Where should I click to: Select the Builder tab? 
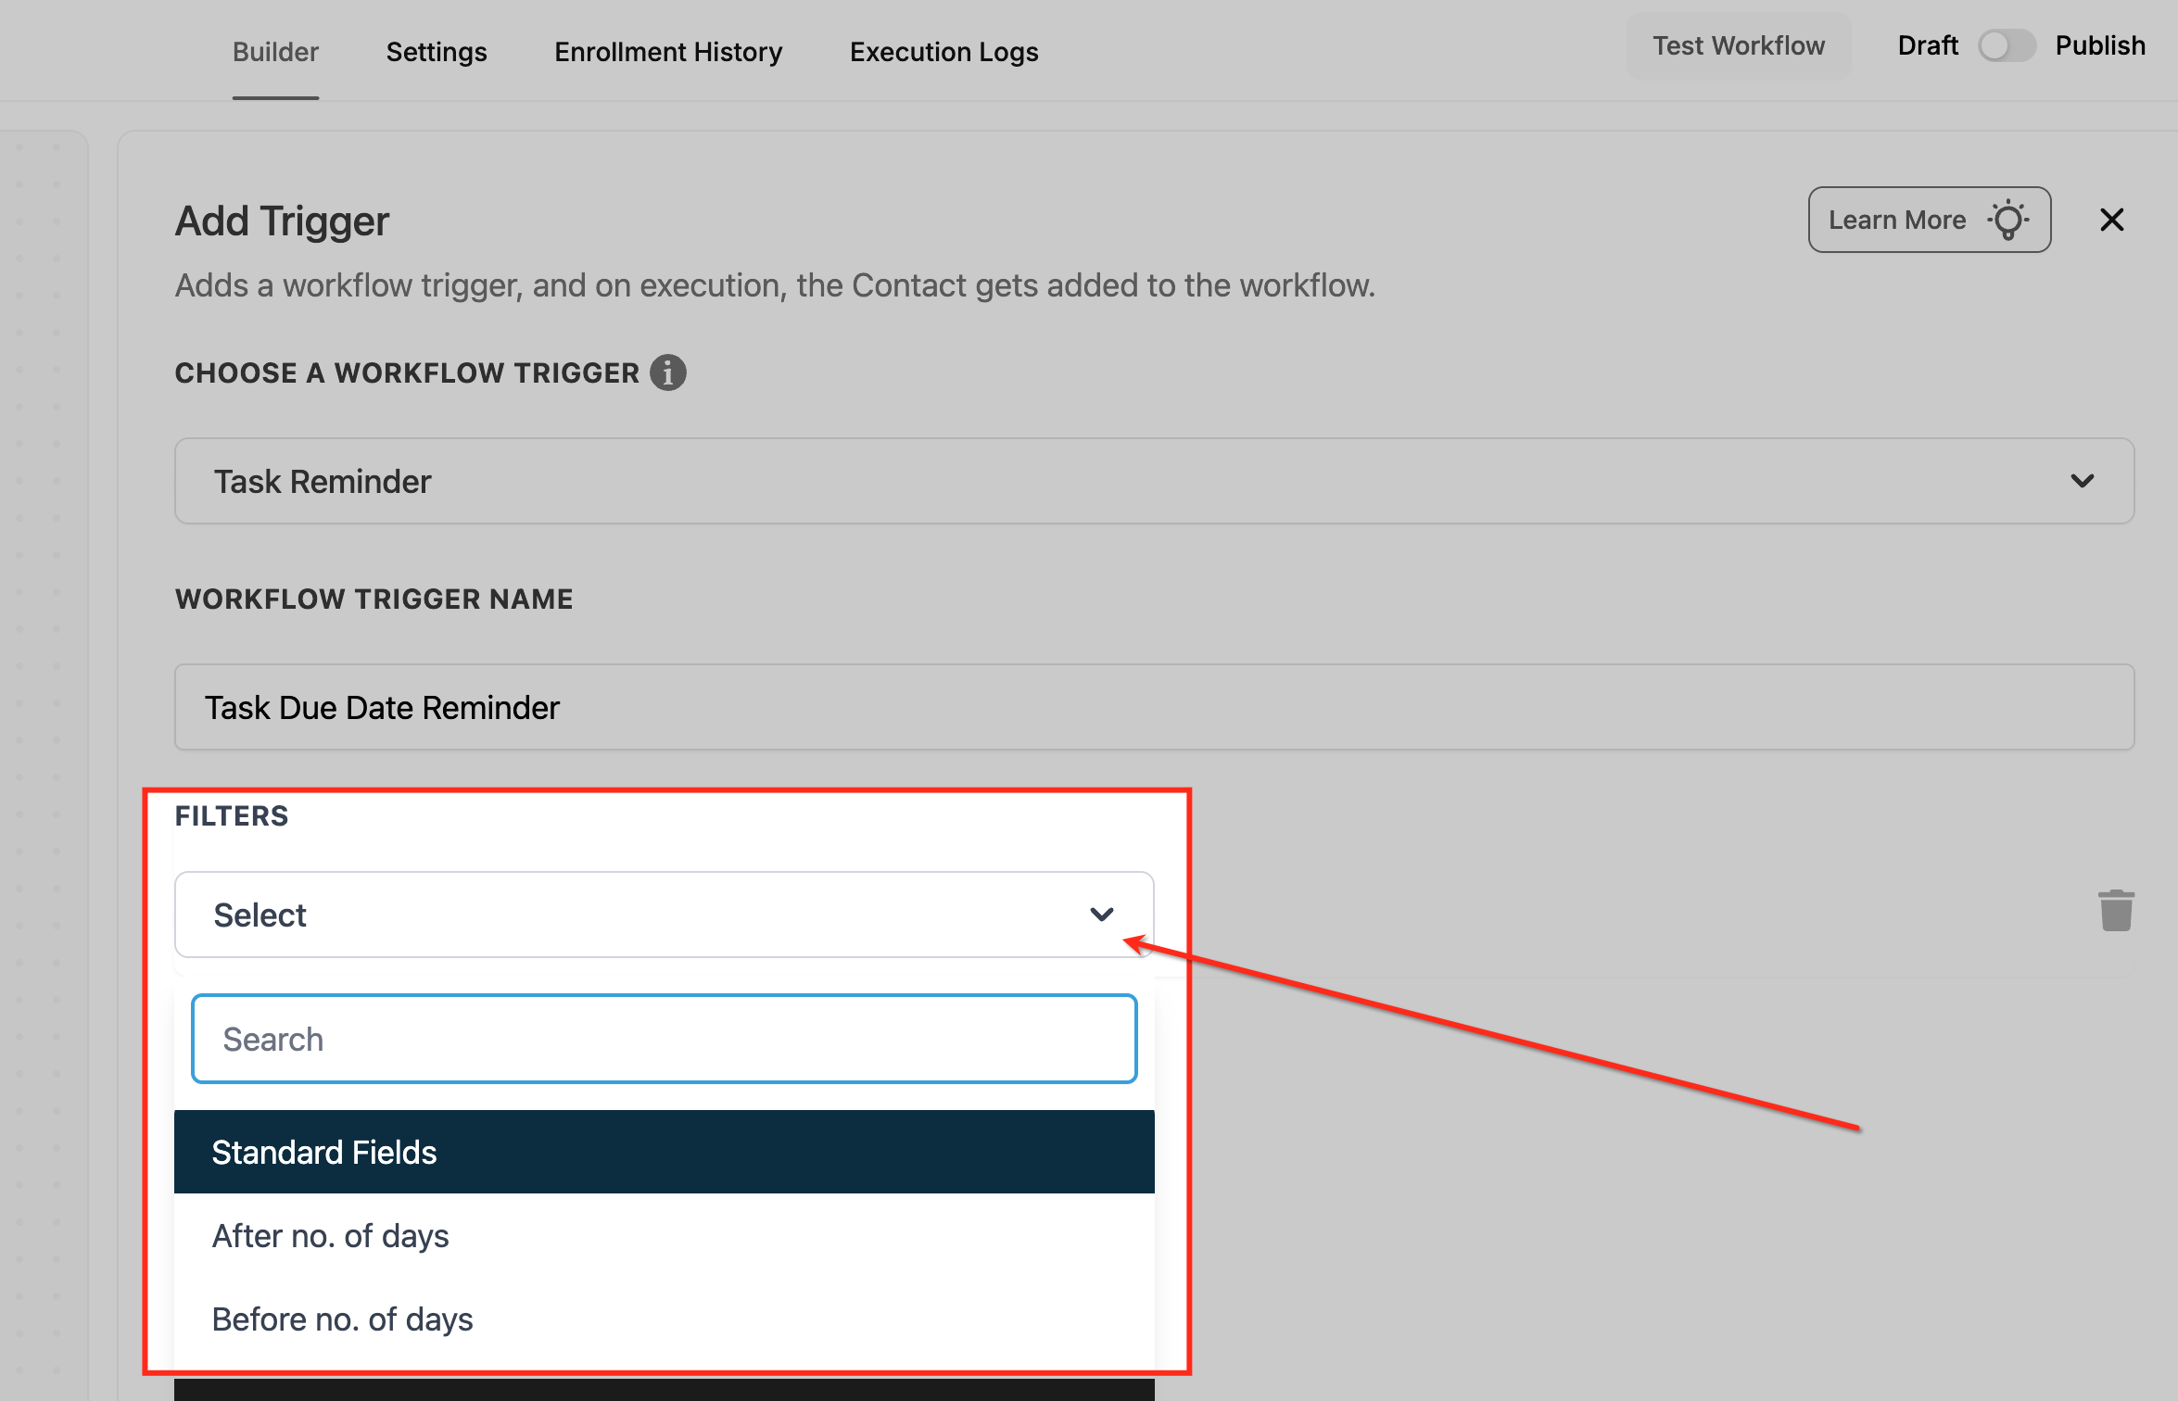point(275,52)
